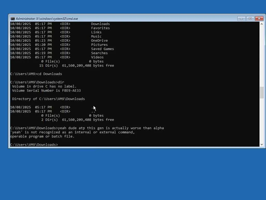The image size is (266, 200).
Task: Click the serial number 'F8E9-AE33' line
Action: [x=46, y=90]
